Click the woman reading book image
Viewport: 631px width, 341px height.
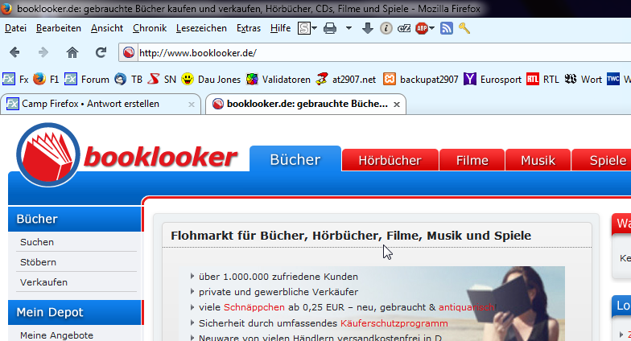pos(515,304)
